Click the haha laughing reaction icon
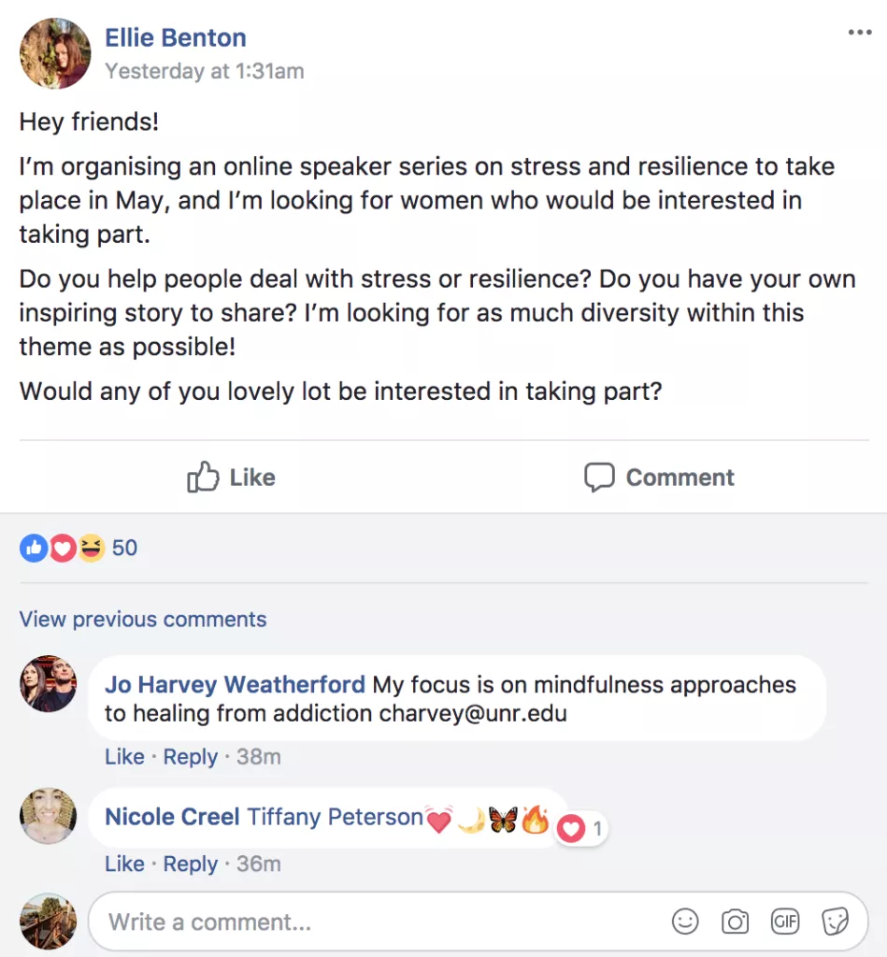The height and width of the screenshot is (957, 887). (x=90, y=548)
